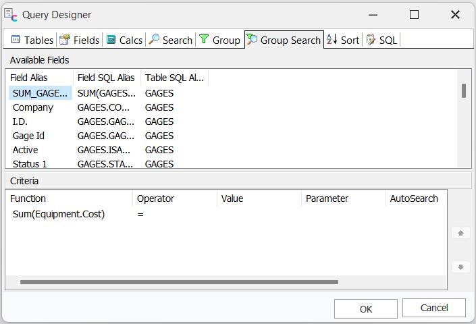This screenshot has height=324, width=476.
Task: Select the SUM_GAGE field row
Action: pyautogui.click(x=41, y=93)
